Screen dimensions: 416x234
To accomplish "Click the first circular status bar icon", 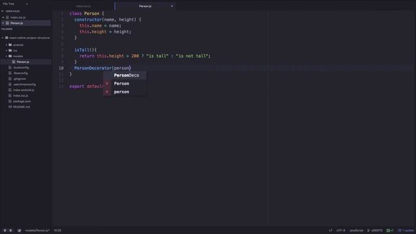I will (x=5, y=231).
